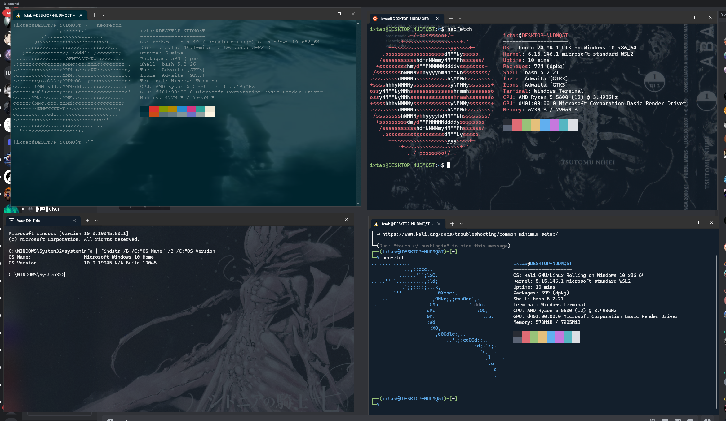Screen dimensions: 726x421
Task: Click scroll-up arrow in Fedora terminal scrollbar
Action: [358, 23]
